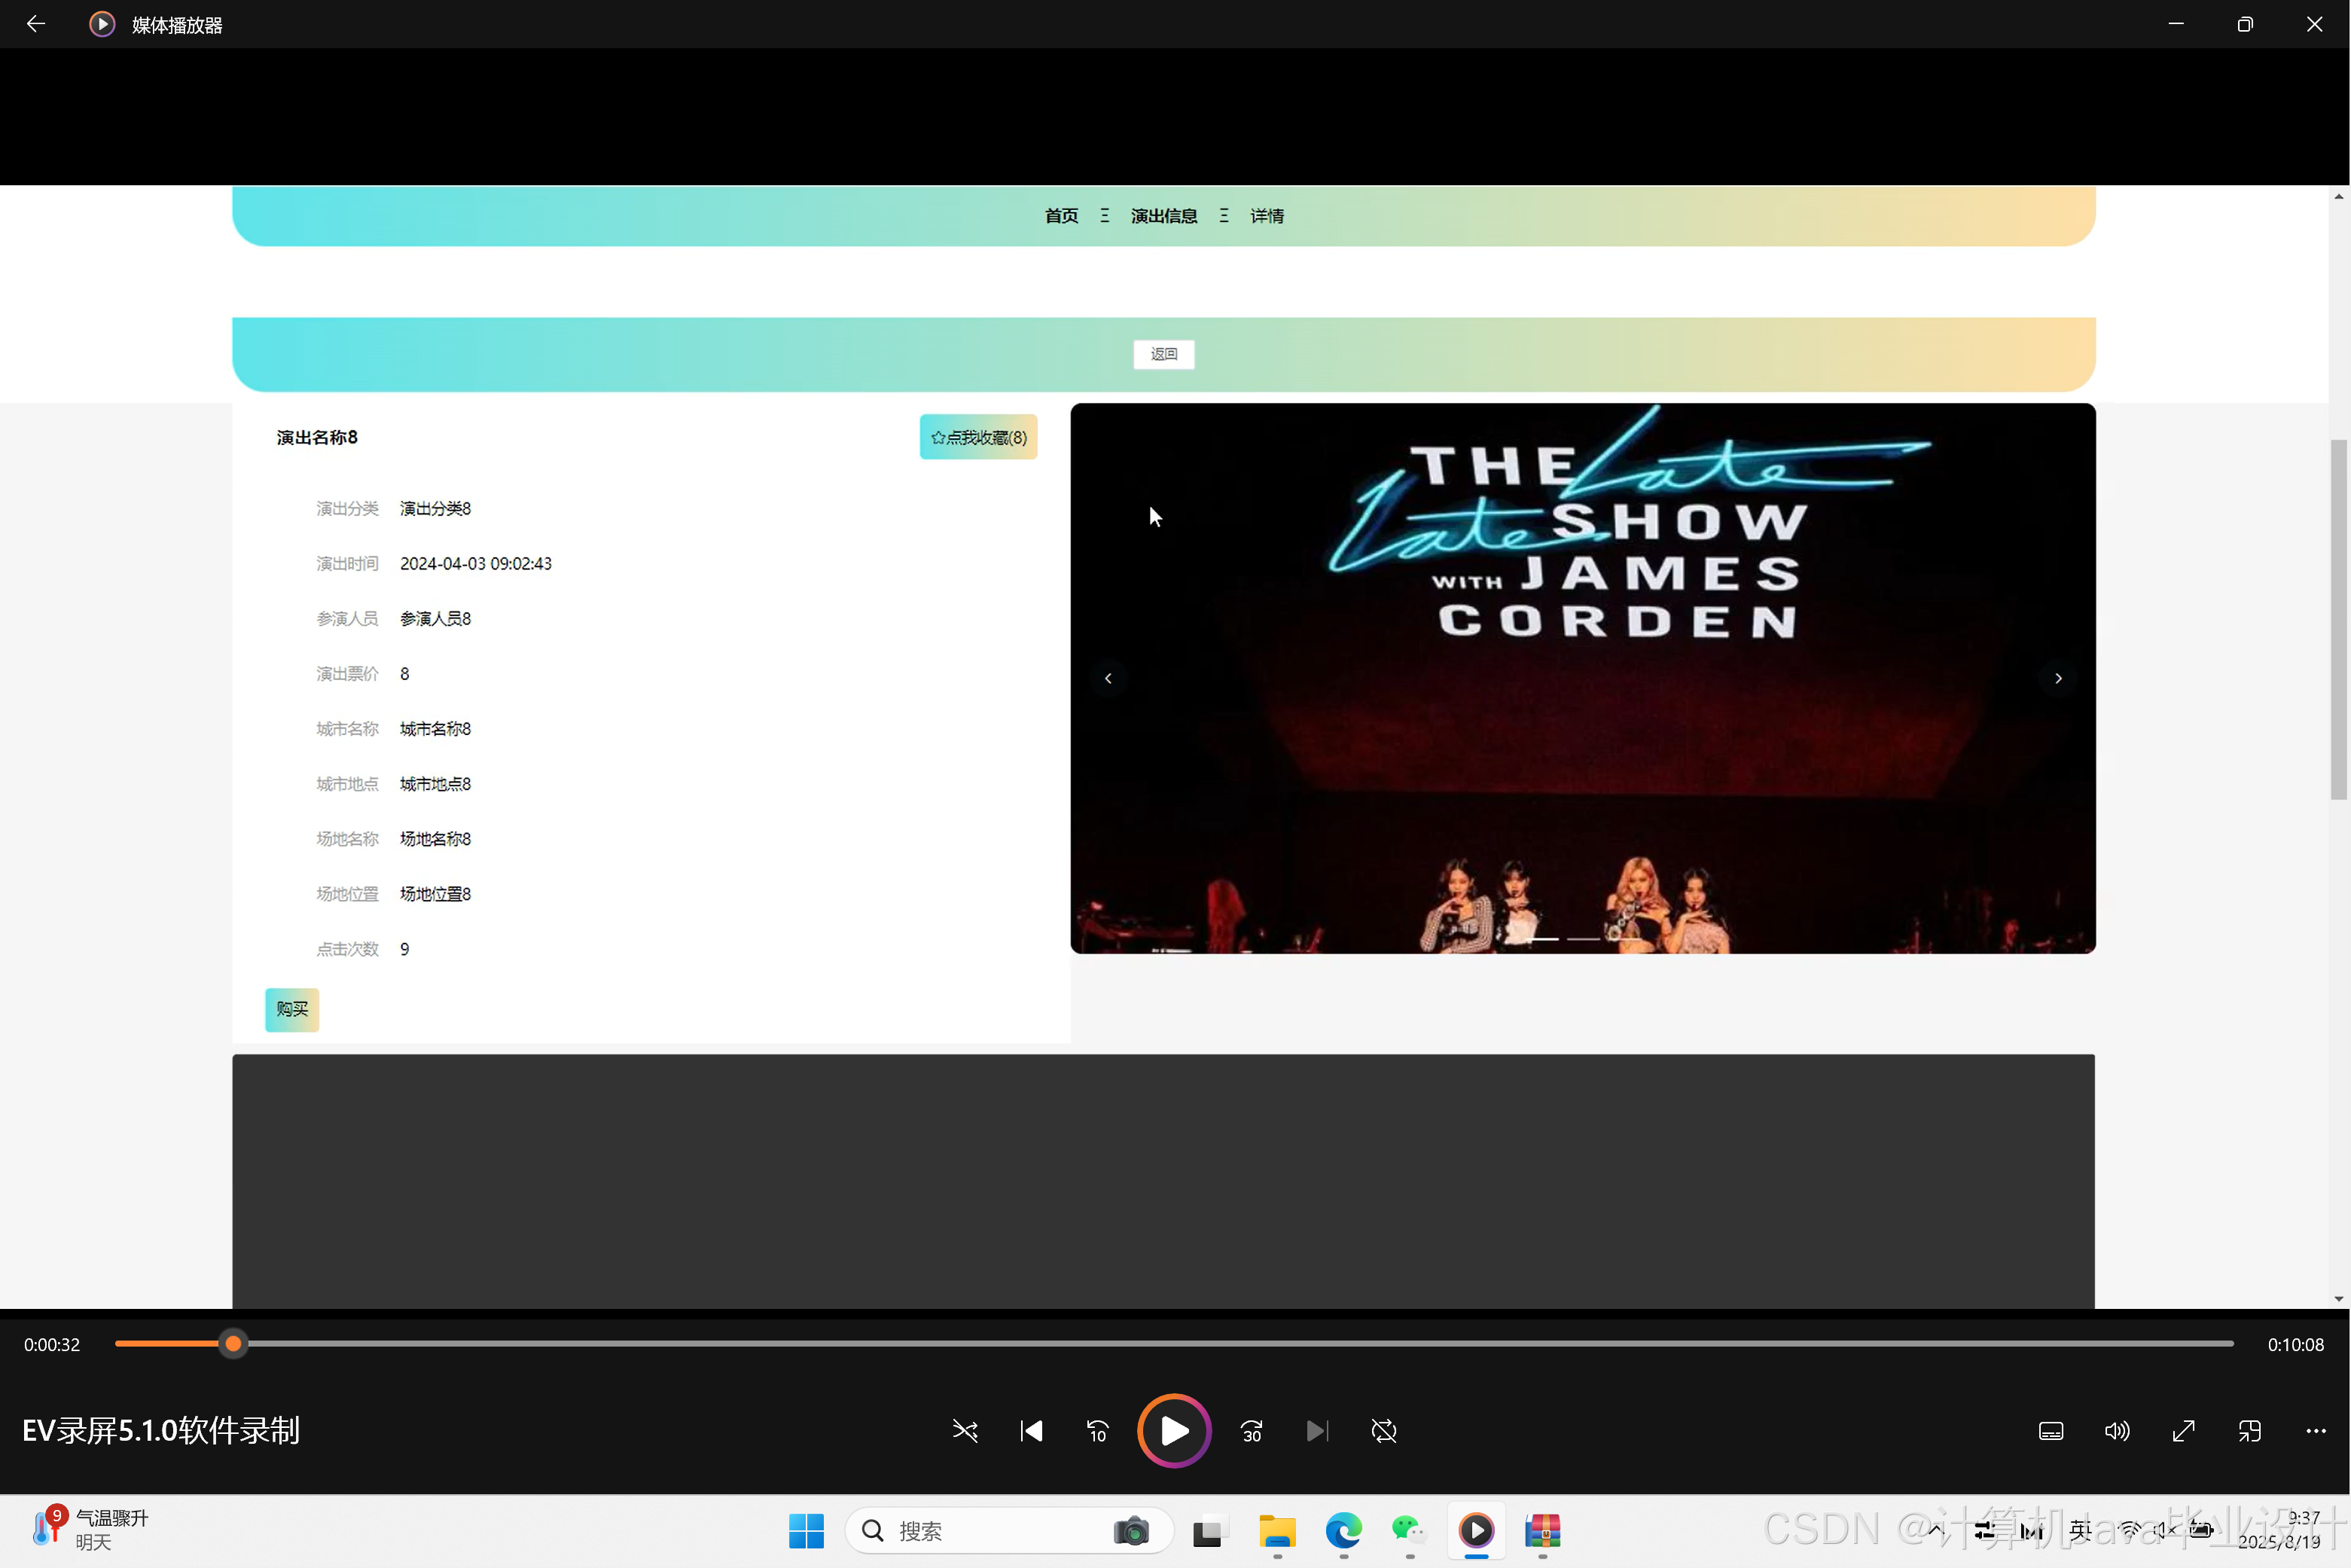2351x1568 pixels.
Task: Click the 返回 button
Action: (x=1163, y=354)
